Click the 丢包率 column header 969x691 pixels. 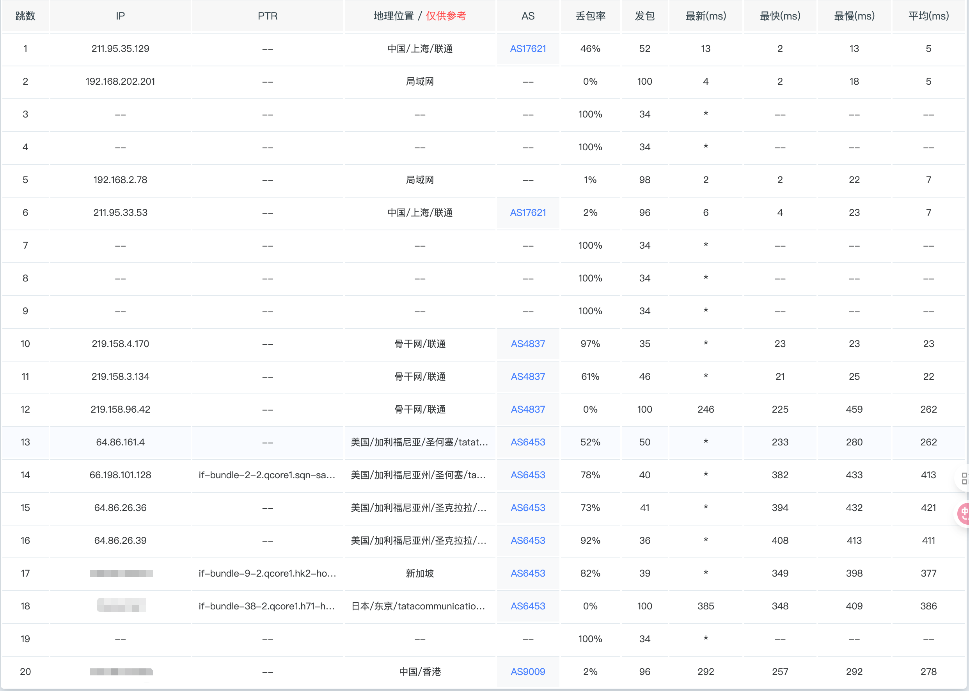[x=590, y=16]
